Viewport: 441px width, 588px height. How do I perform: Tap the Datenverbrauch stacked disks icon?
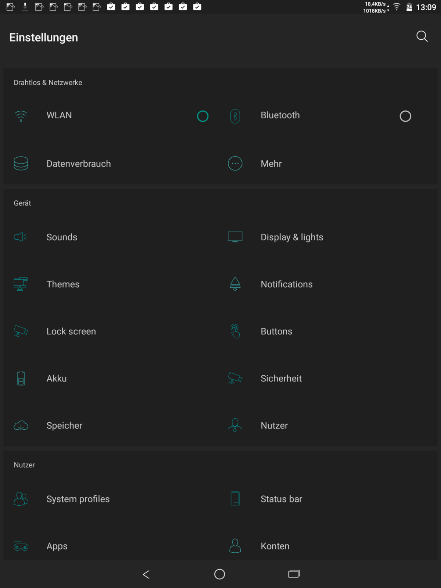tap(21, 164)
